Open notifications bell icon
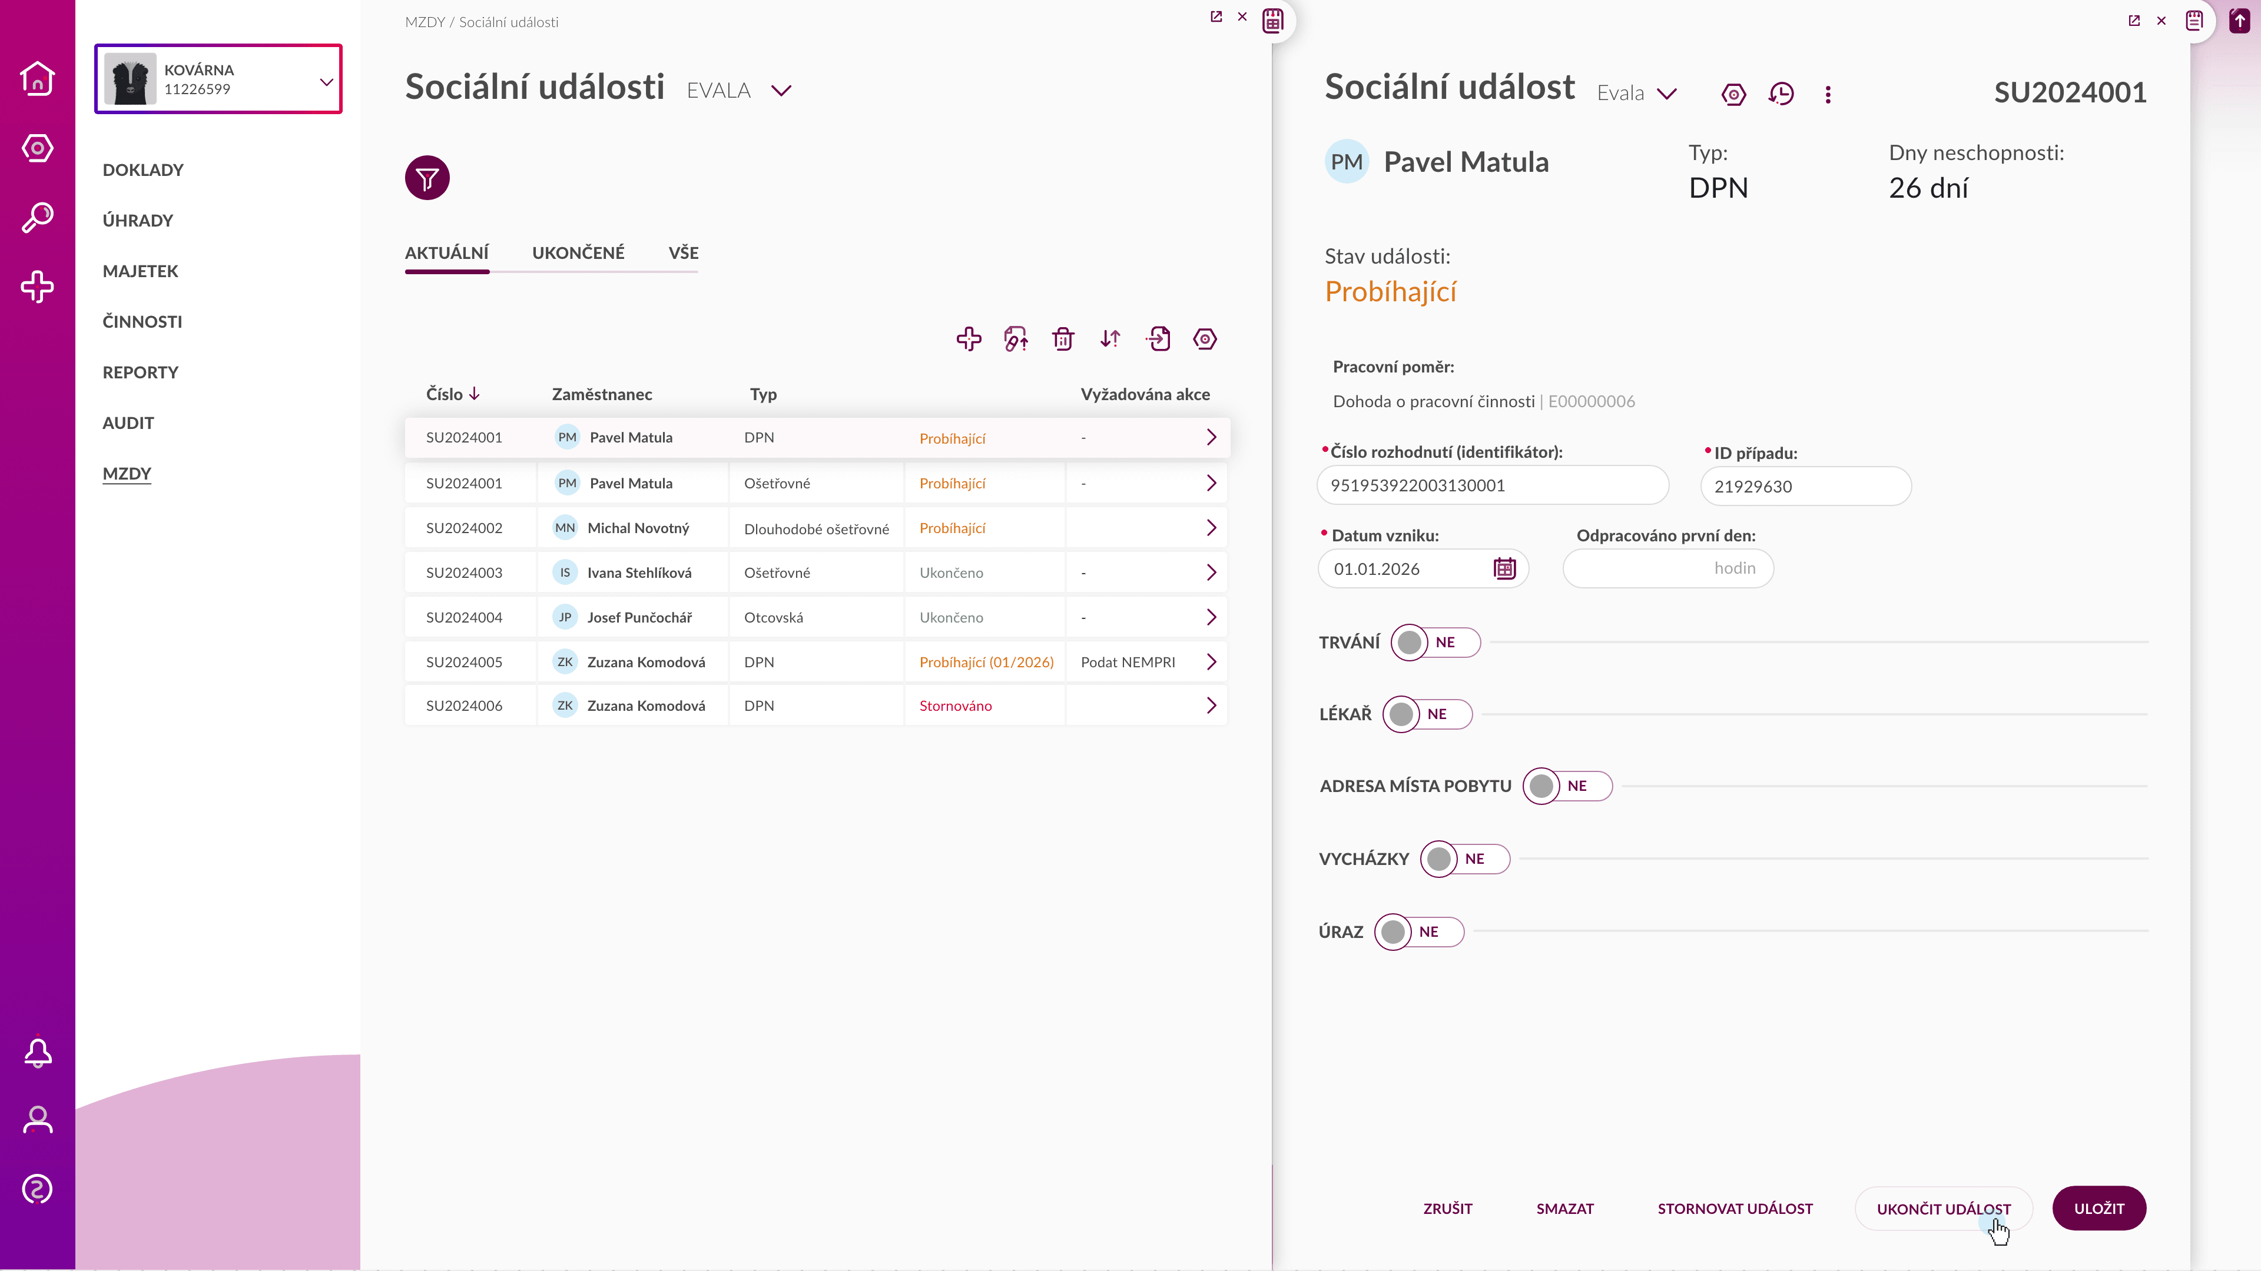This screenshot has width=2261, height=1271. pyautogui.click(x=37, y=1053)
